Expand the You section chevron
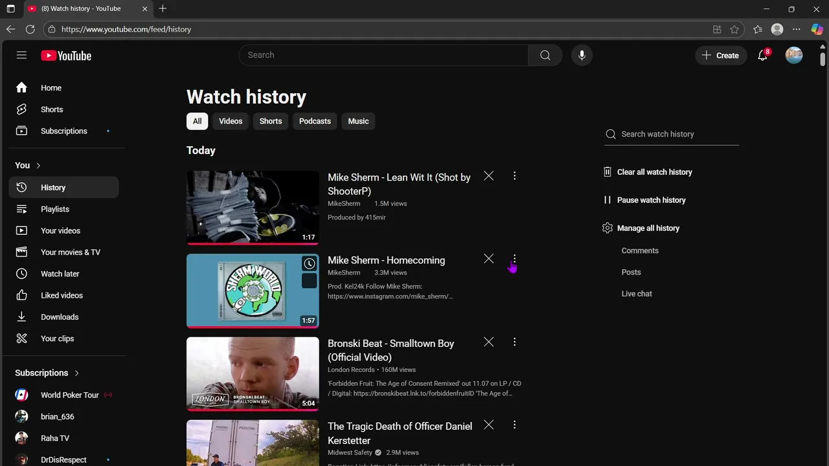Viewport: 829px width, 466px height. point(38,166)
